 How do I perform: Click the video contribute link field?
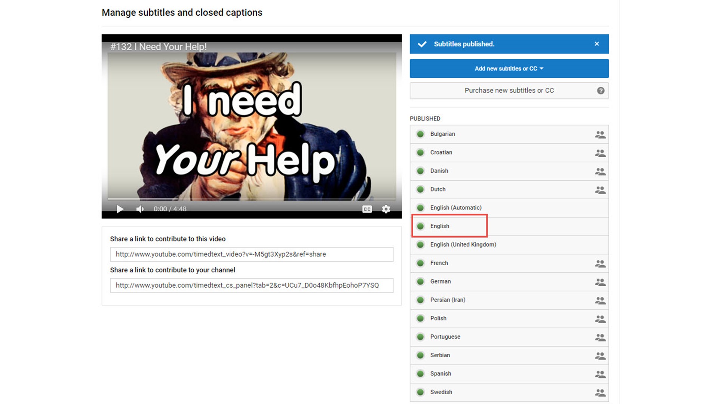[252, 254]
